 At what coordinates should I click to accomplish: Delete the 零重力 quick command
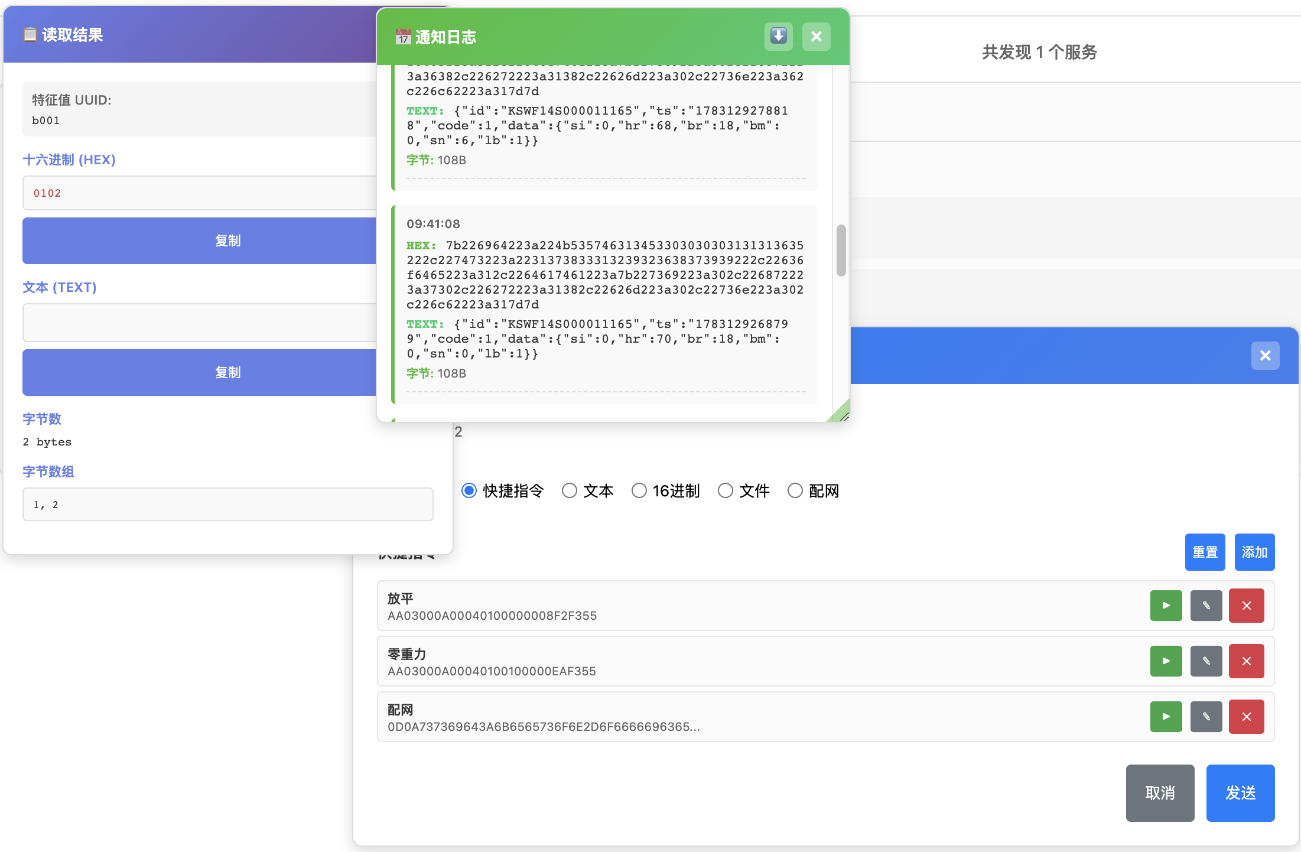1246,661
